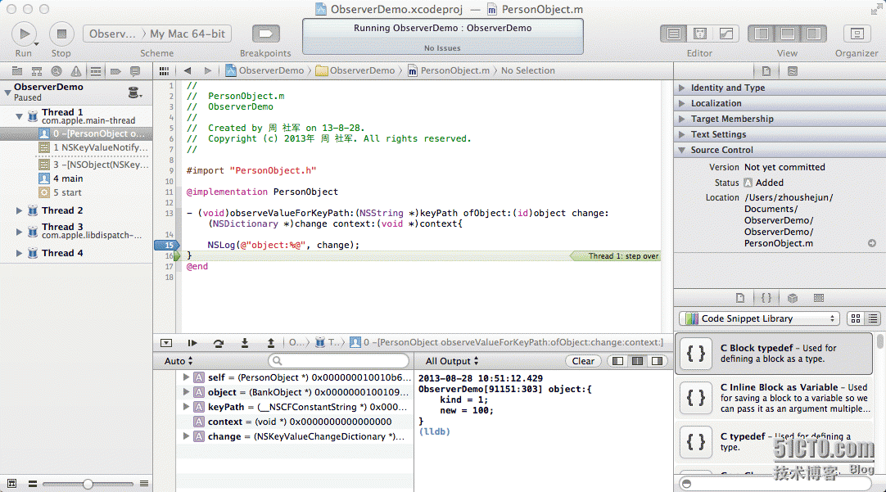
Task: Open the Search navigator tab
Action: click(x=57, y=71)
